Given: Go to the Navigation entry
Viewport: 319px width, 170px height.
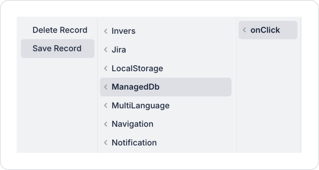Looking at the screenshot, I should (x=132, y=124).
